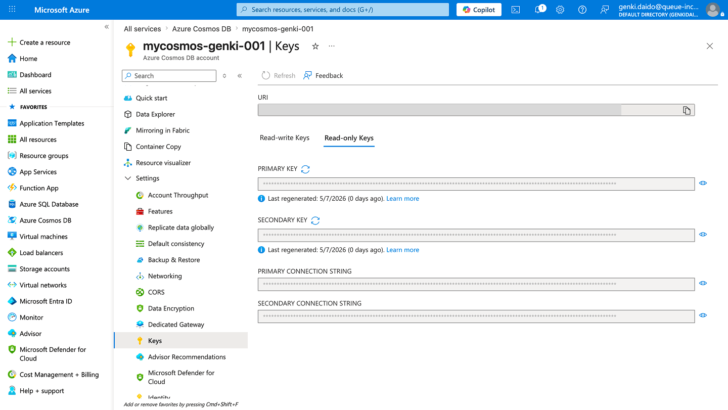Open Monitor favorite
Screen dimensions: 728x410
click(x=26, y=317)
